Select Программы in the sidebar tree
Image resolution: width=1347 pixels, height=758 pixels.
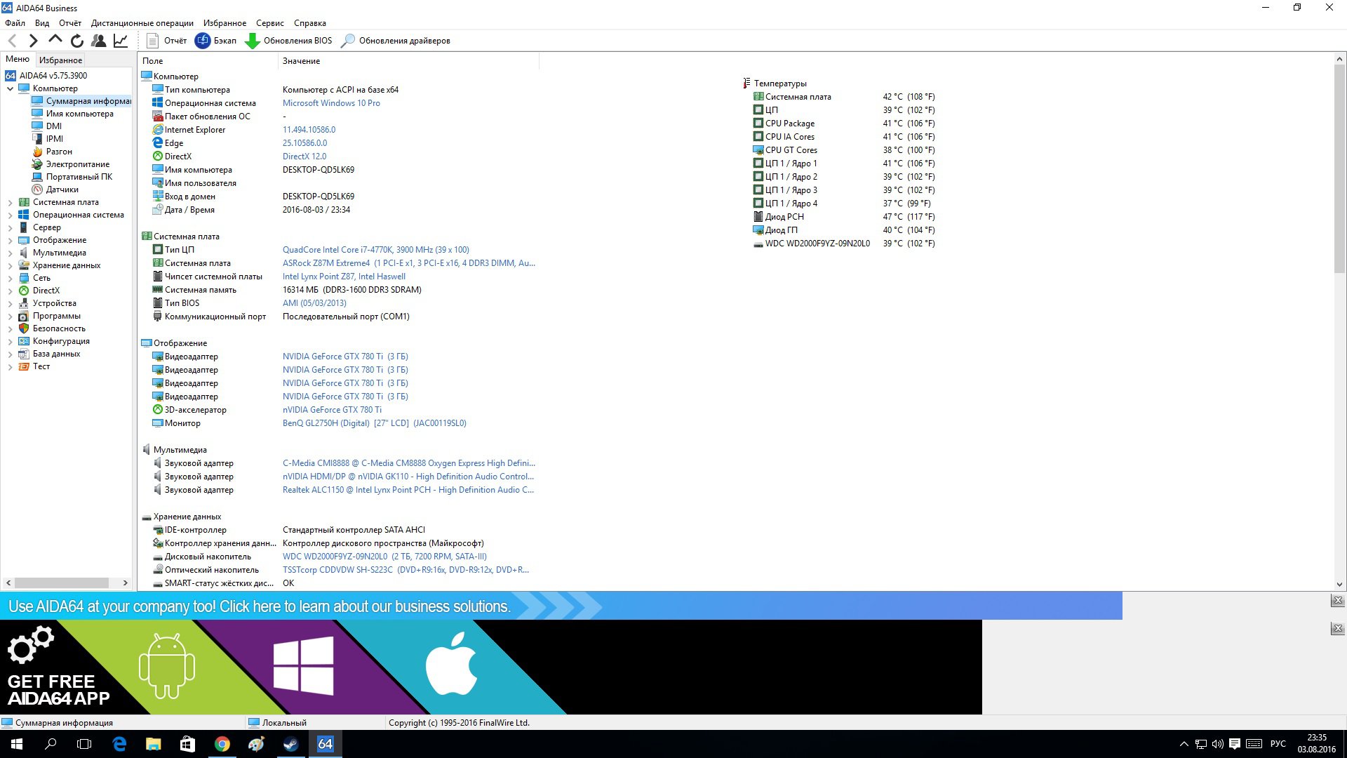click(57, 316)
